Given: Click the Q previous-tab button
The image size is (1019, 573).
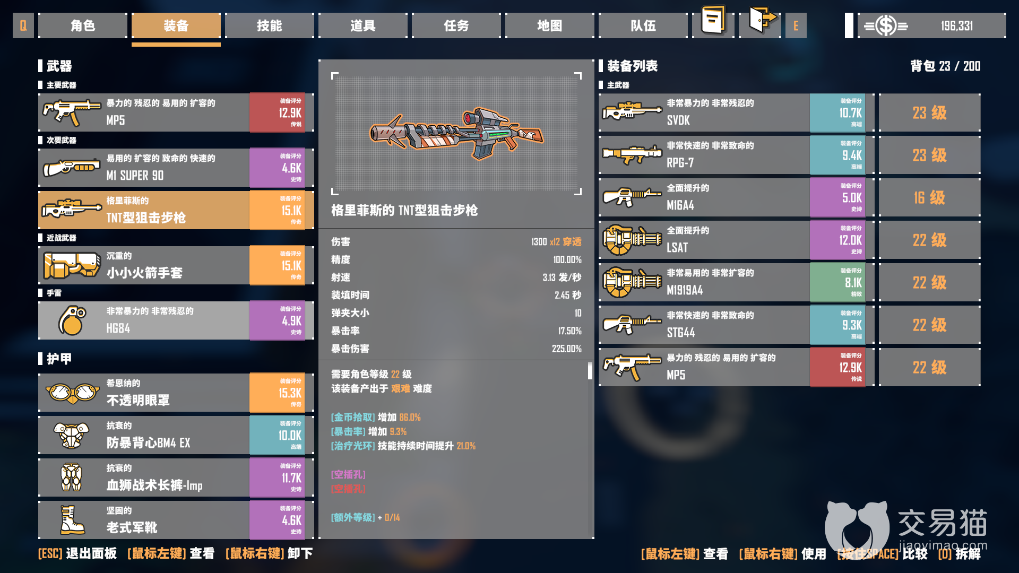Looking at the screenshot, I should pos(23,25).
